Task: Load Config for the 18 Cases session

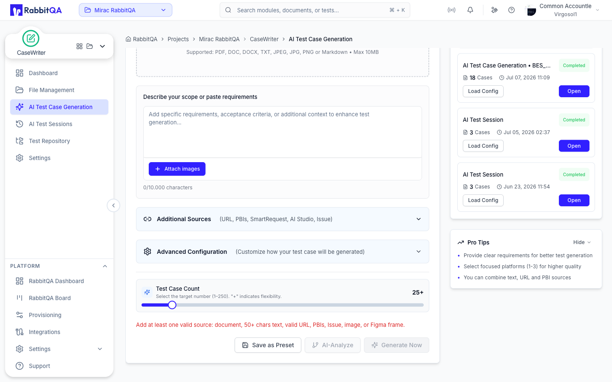Action: 483,91
